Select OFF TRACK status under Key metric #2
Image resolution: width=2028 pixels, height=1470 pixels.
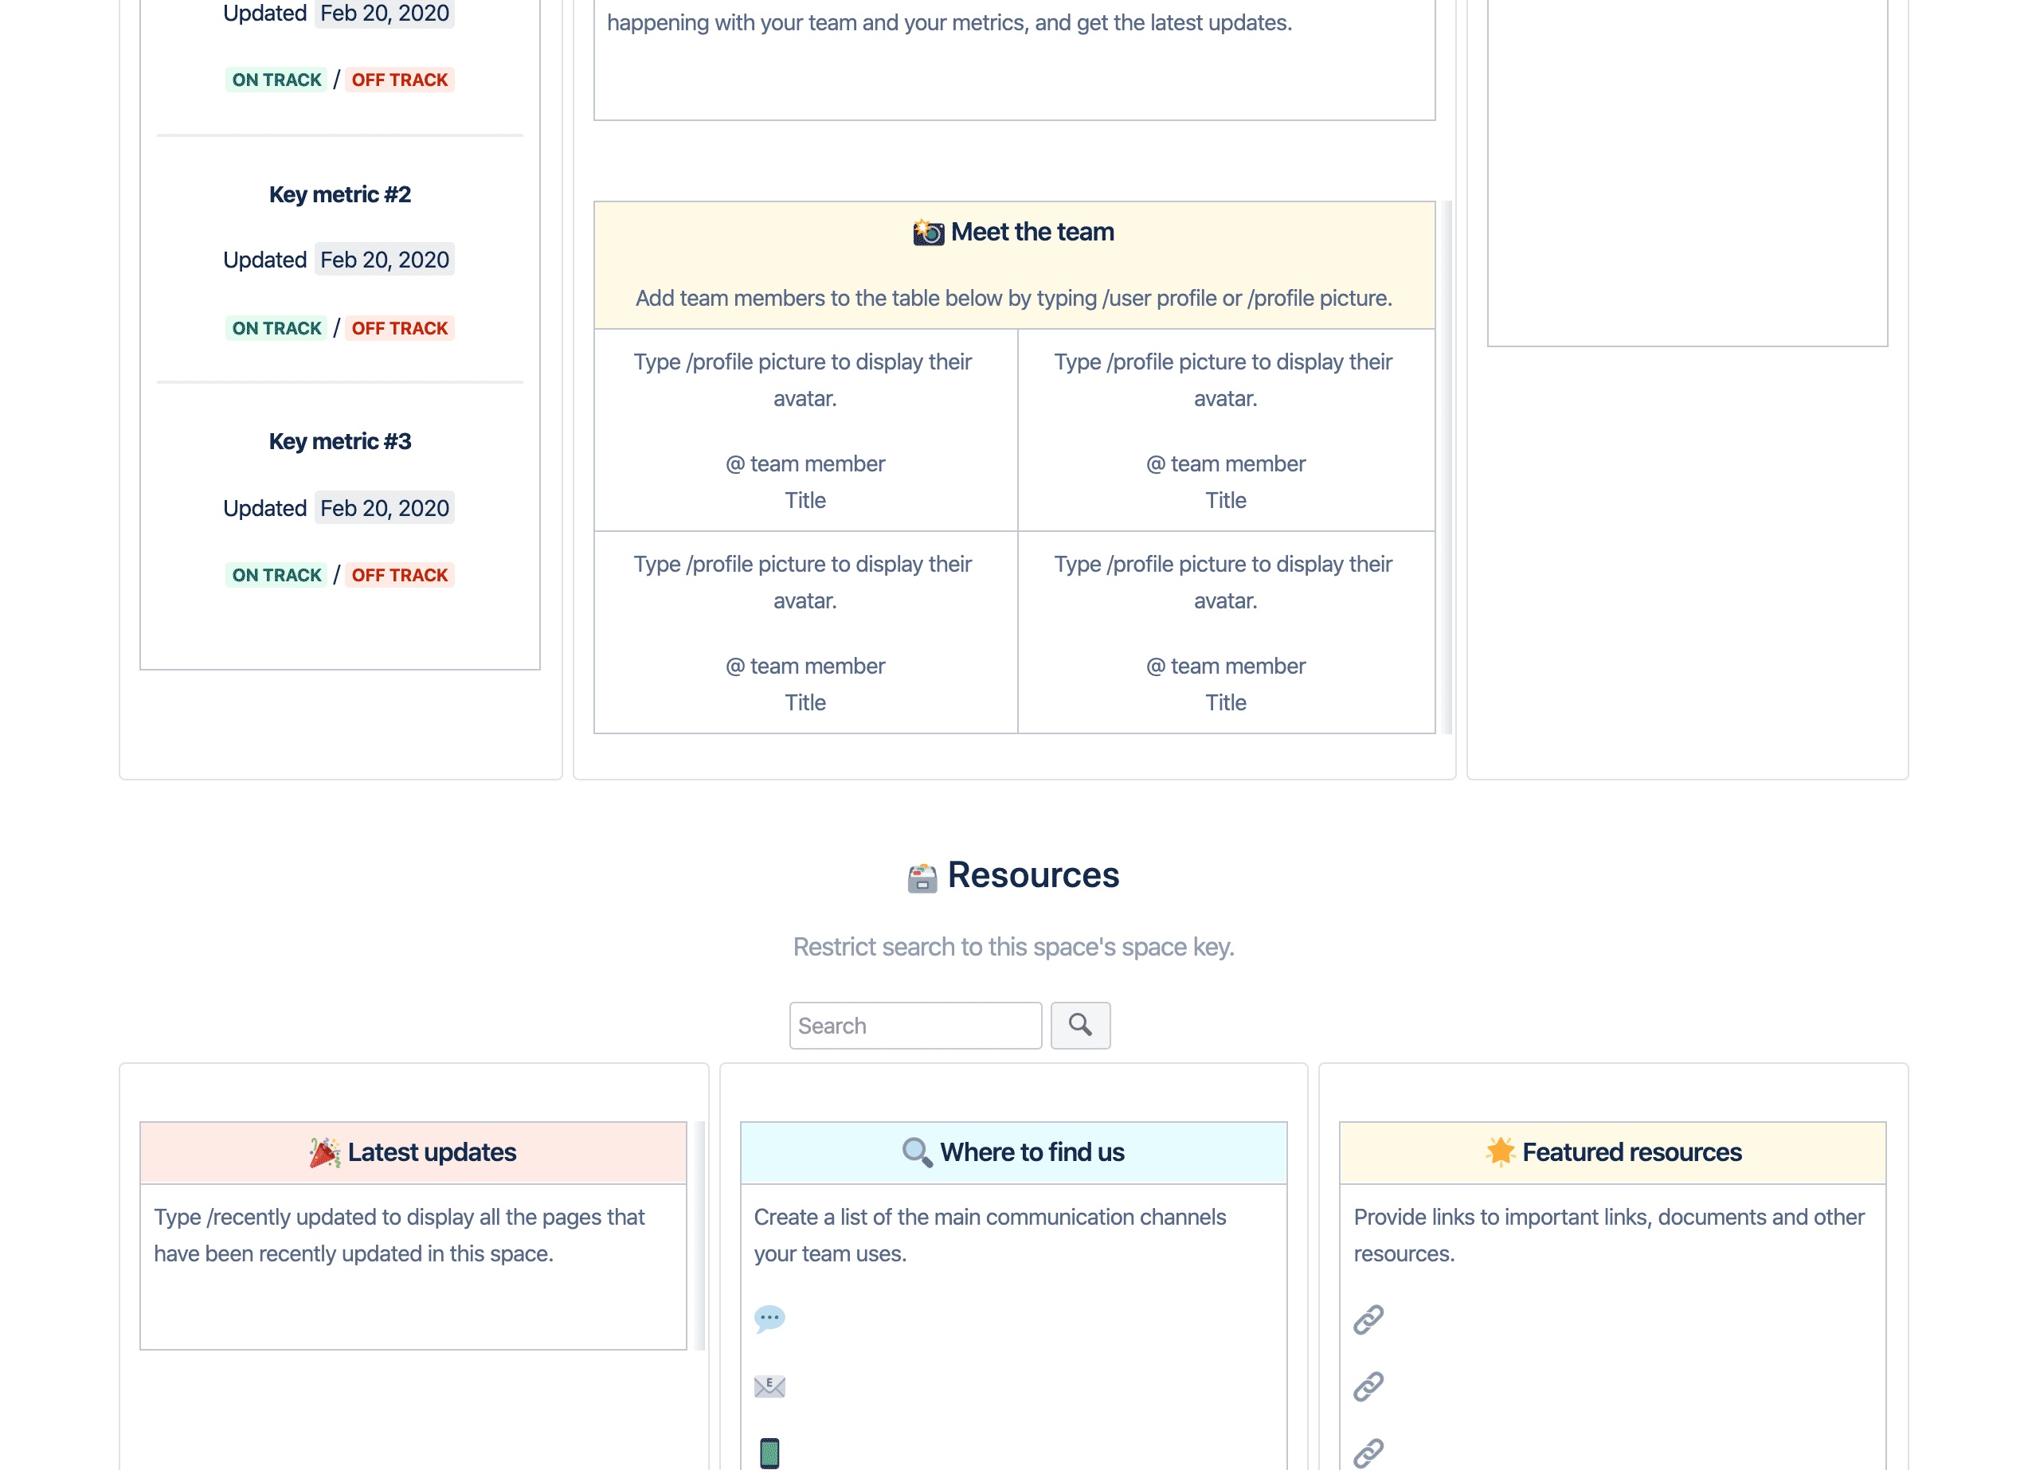(x=400, y=328)
